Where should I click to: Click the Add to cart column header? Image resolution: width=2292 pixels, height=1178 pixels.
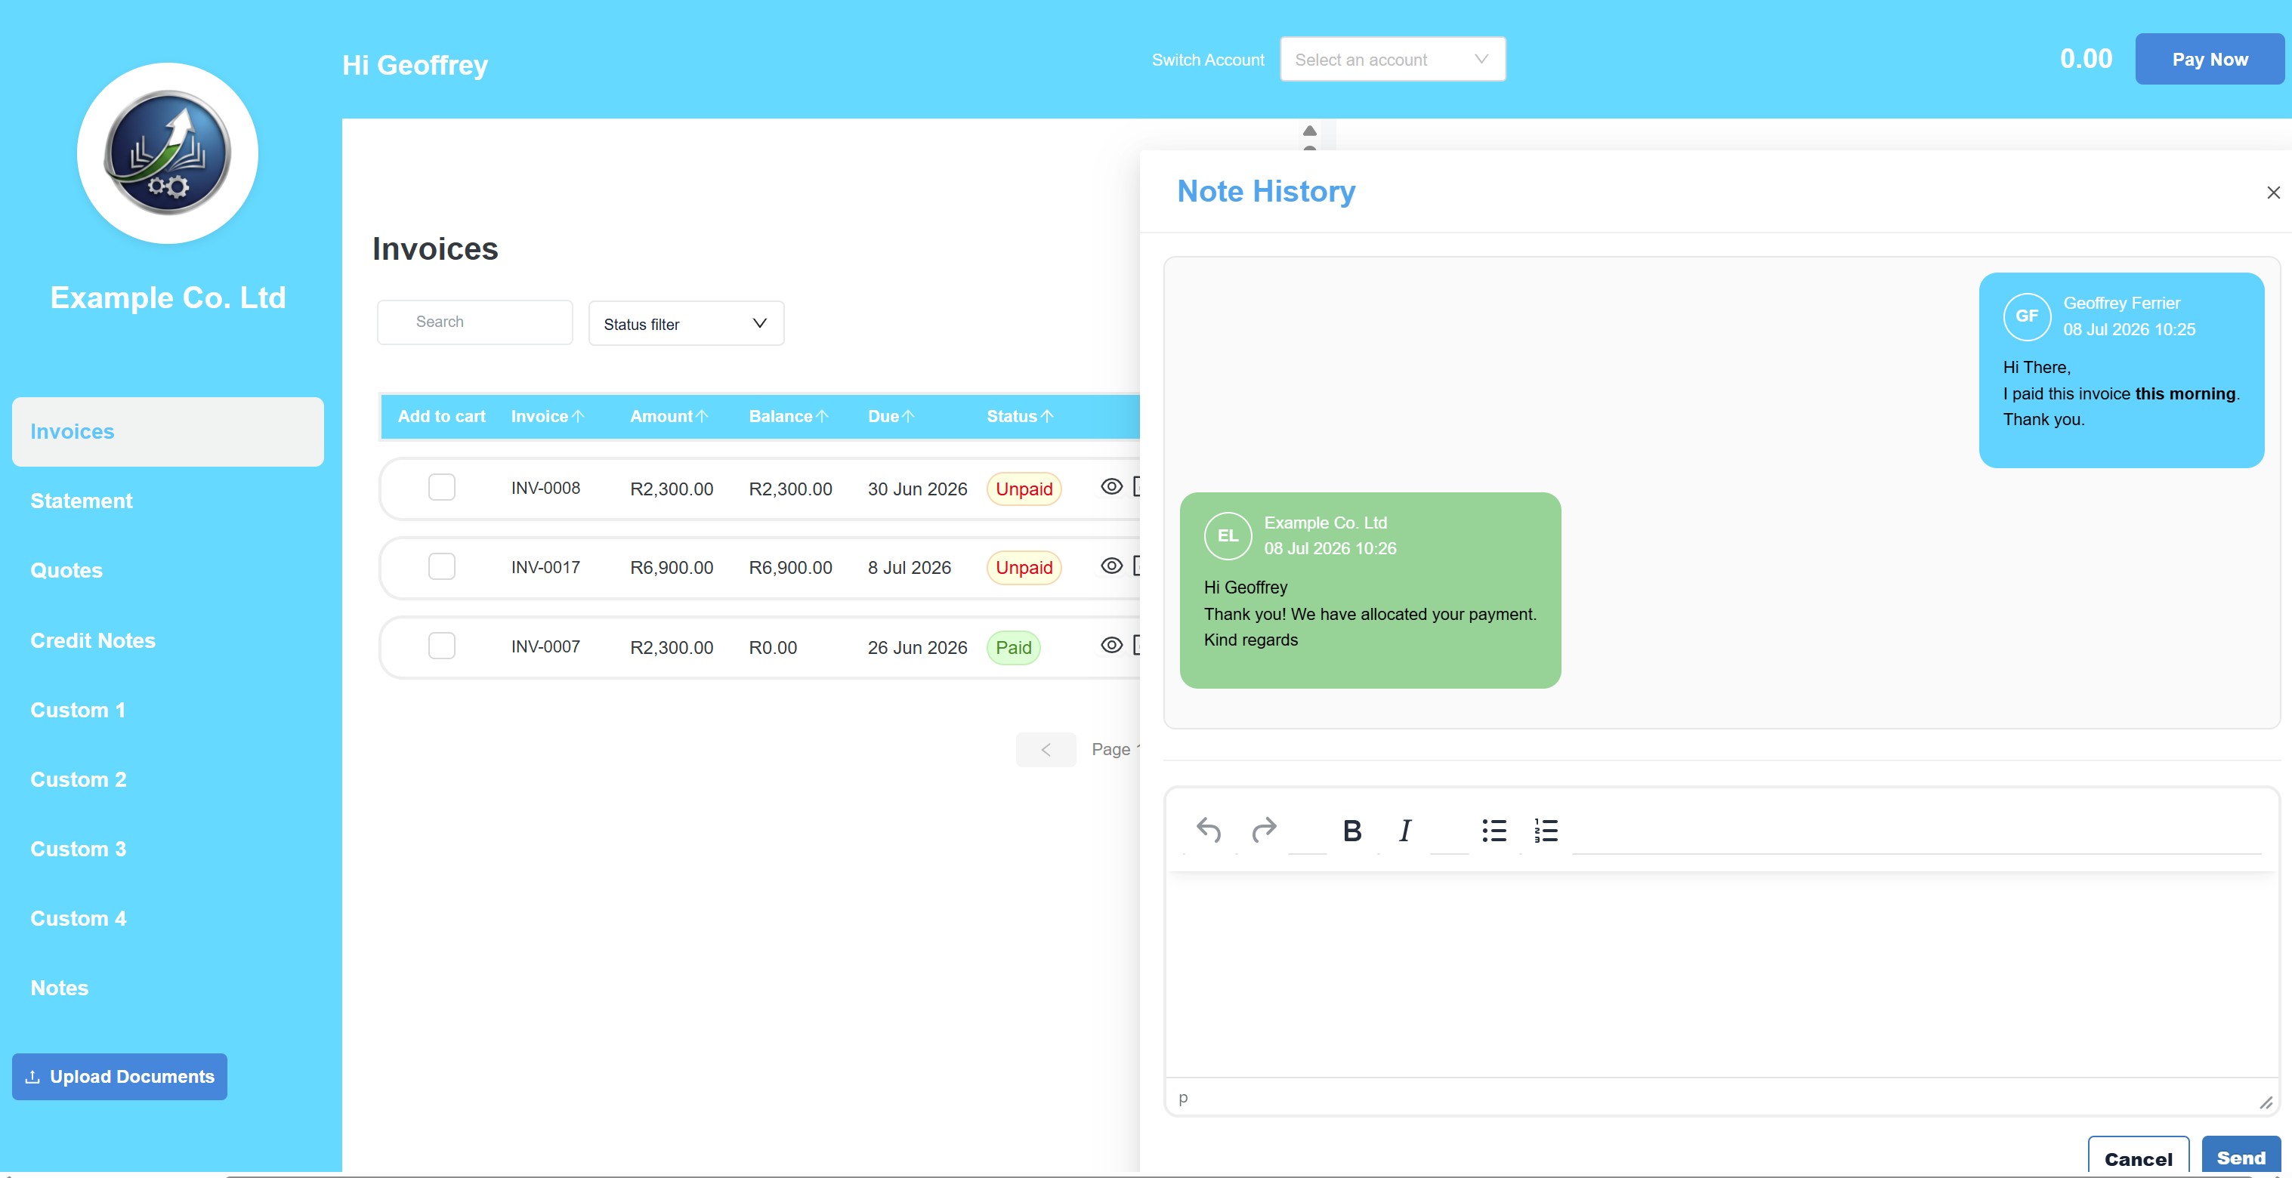441,416
